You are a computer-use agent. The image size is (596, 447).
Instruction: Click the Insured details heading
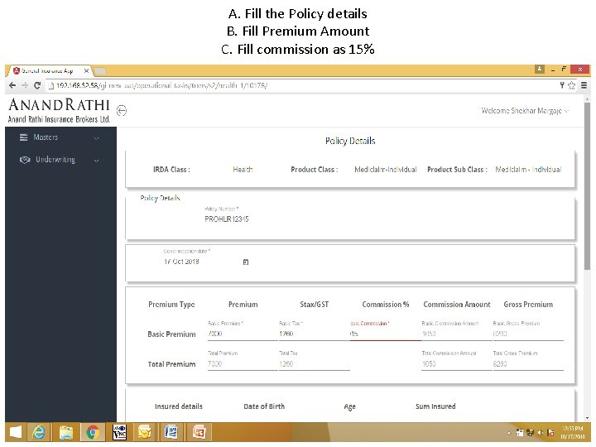point(178,406)
